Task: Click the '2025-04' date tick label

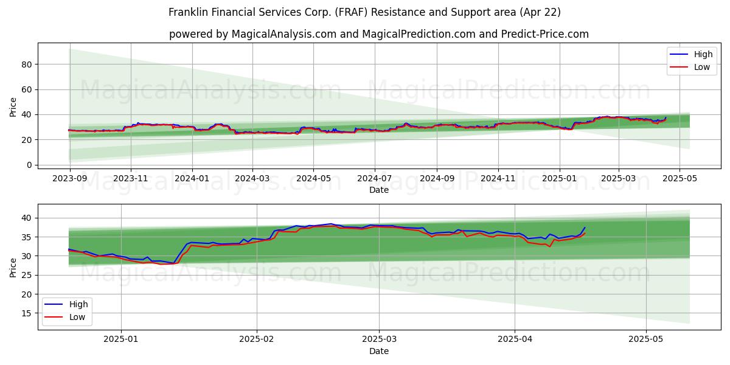Action: 515,341
